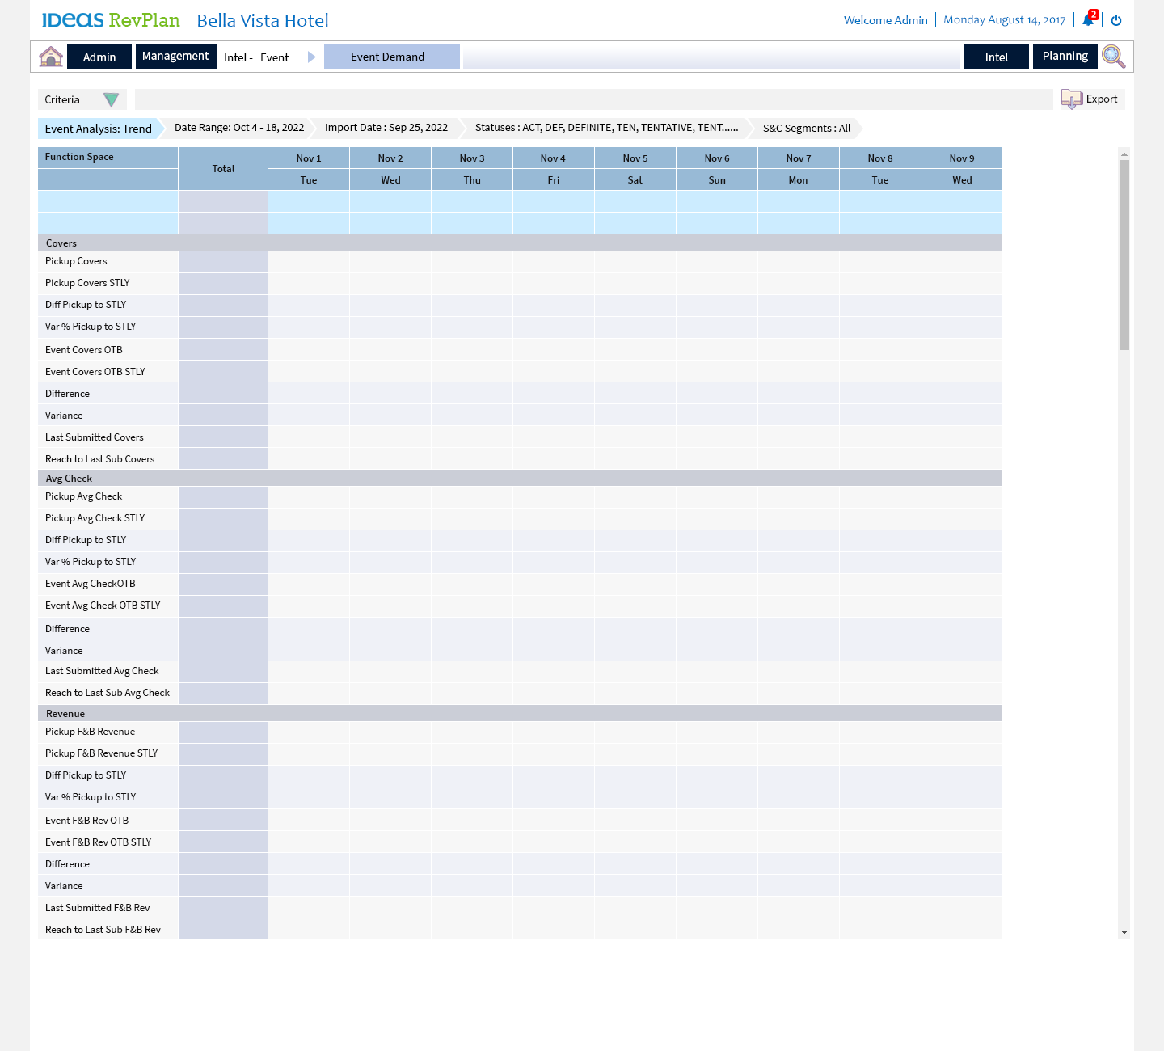Open the Admin menu
Screen dimensions: 1164x1051
pyautogui.click(x=99, y=57)
